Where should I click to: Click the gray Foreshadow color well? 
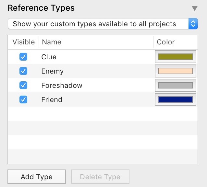pyautogui.click(x=176, y=85)
